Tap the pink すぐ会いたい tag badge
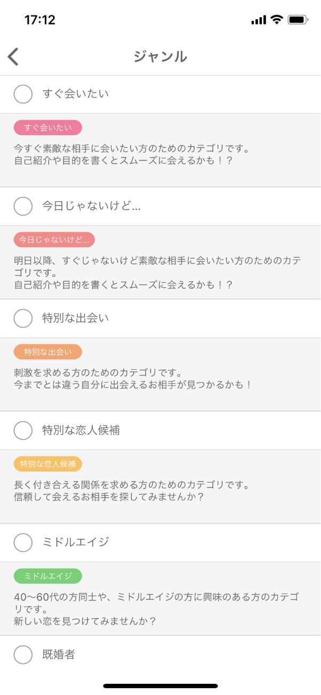The image size is (321, 695). (x=47, y=128)
